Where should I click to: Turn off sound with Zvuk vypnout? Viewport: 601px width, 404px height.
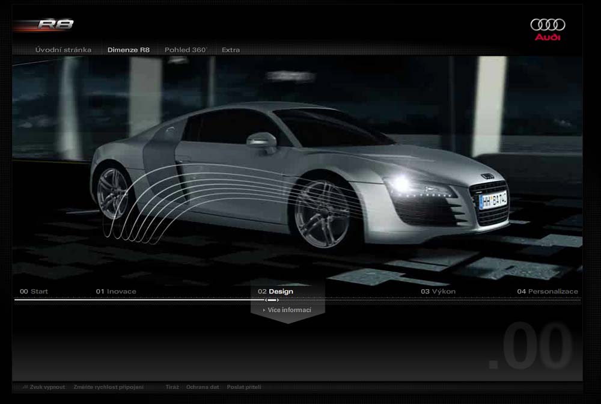point(47,387)
